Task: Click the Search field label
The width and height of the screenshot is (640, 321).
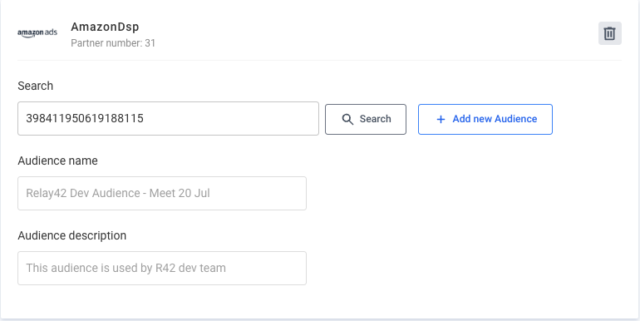Action: (x=36, y=86)
